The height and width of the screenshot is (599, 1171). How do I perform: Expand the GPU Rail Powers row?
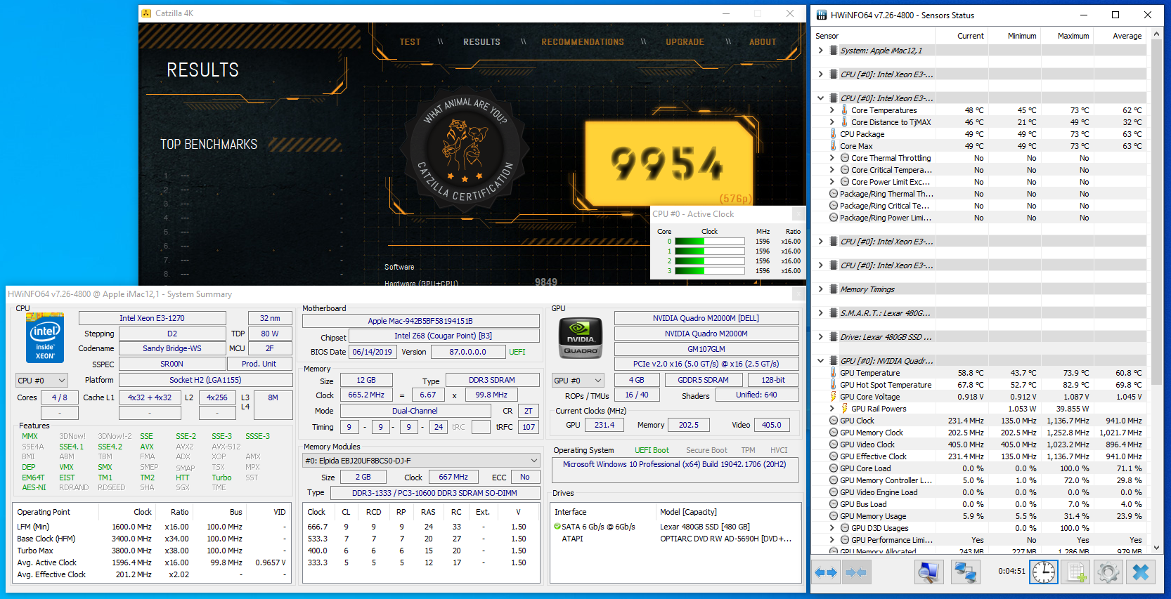coord(832,409)
